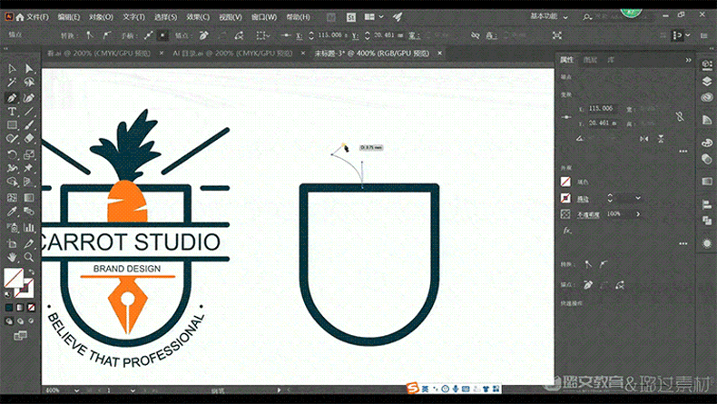Select the Perspective Grid tool
Screen dimensions: 717x404
pos(29,182)
